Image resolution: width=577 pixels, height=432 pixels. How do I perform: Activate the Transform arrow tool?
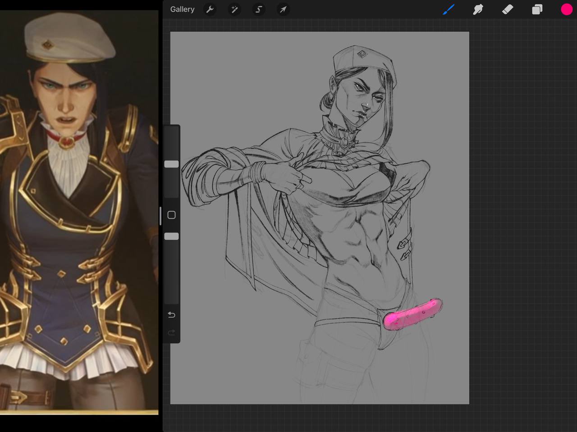click(x=283, y=9)
